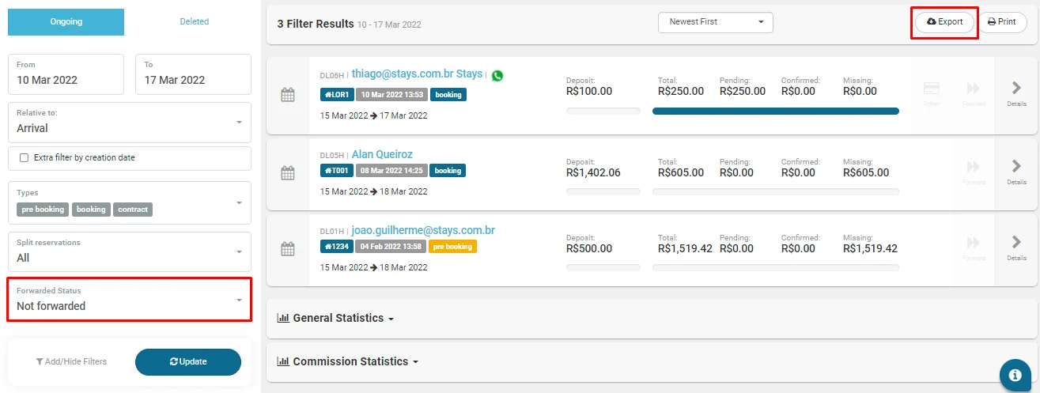1040x393 pixels.
Task: Switch to the Deleted tab
Action: tap(194, 22)
